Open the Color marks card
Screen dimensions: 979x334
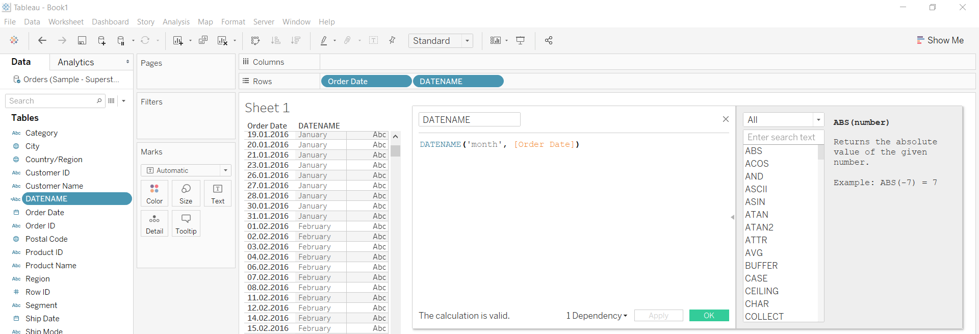(x=154, y=193)
